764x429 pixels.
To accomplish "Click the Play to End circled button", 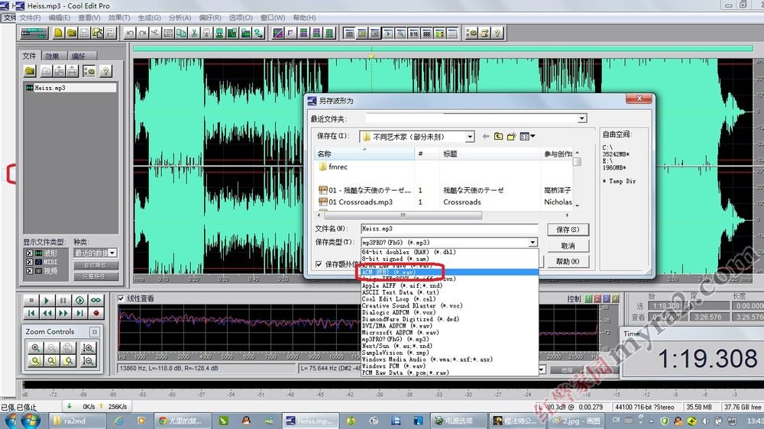I will pos(79,301).
